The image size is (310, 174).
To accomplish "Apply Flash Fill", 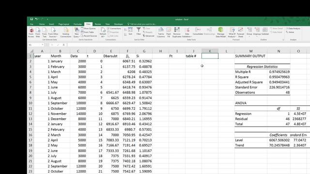I will tap(169, 32).
